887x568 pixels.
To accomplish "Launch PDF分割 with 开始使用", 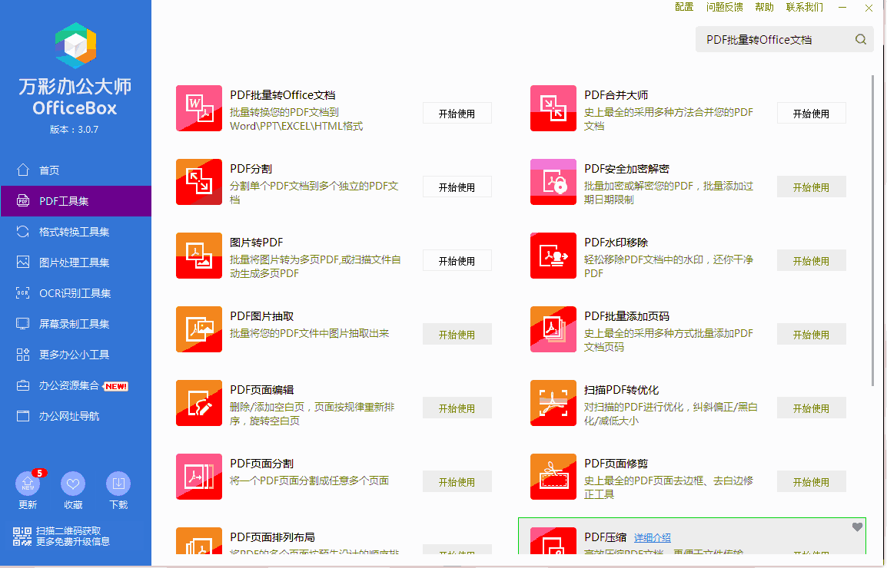I will 457,187.
